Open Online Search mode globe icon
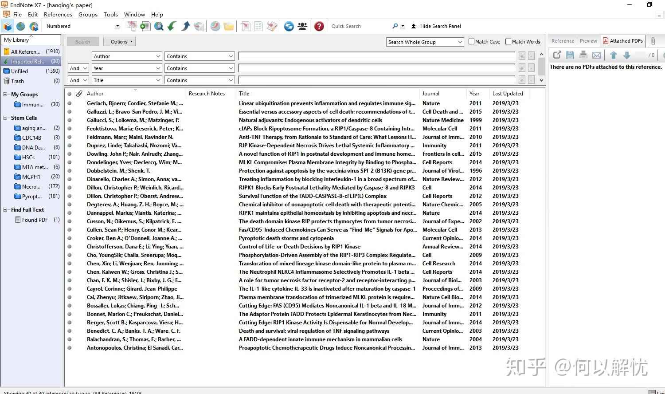The height and width of the screenshot is (394, 665). 20,26
